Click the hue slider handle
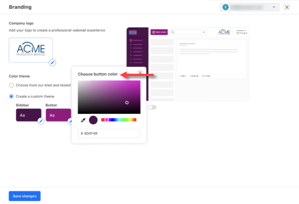Viewport: 299px width, 204px height. 106,120
